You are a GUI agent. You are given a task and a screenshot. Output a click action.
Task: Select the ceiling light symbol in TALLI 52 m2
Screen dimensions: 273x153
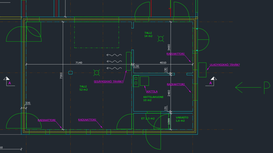[x=97, y=72]
